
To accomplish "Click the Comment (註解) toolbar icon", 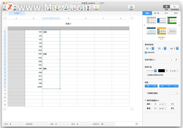I will coord(96,7).
